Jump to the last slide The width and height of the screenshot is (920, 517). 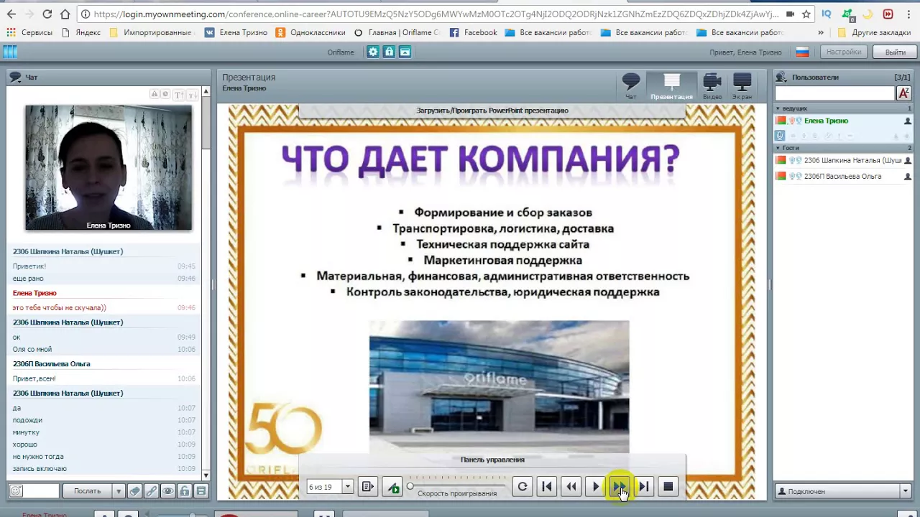pyautogui.click(x=644, y=487)
